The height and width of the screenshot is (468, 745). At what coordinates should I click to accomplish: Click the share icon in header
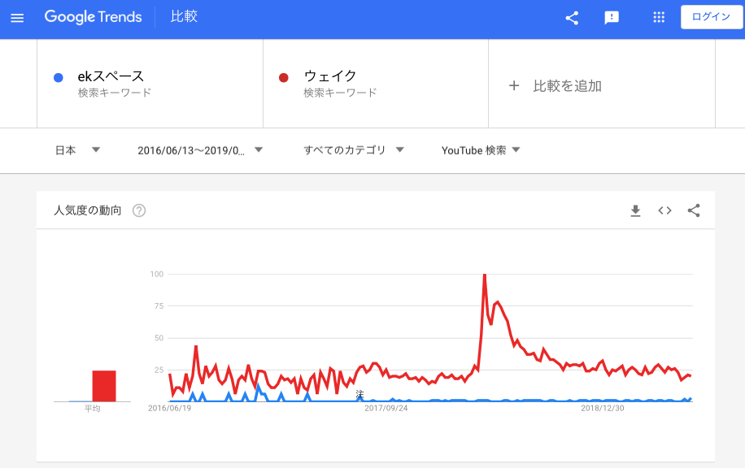point(572,18)
